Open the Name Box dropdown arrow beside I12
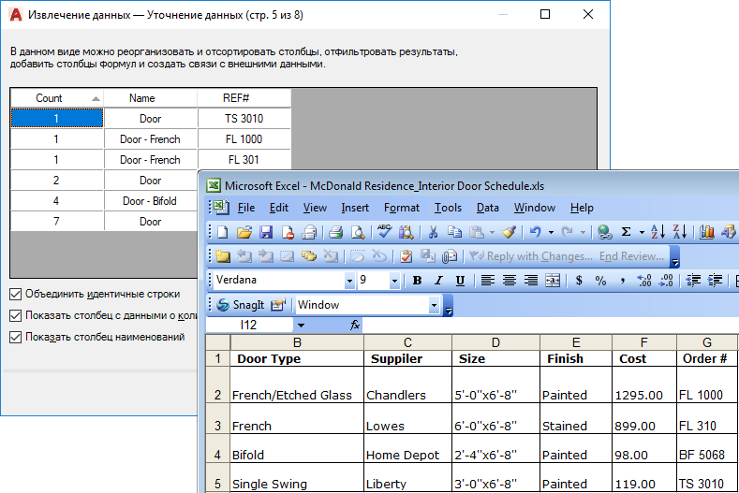739x493 pixels. pyautogui.click(x=301, y=326)
